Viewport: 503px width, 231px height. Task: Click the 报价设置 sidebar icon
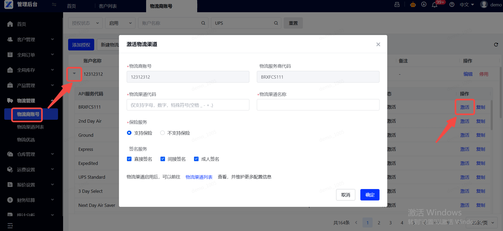pyautogui.click(x=10, y=185)
